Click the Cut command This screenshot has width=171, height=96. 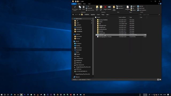pyautogui.click(x=87, y=6)
